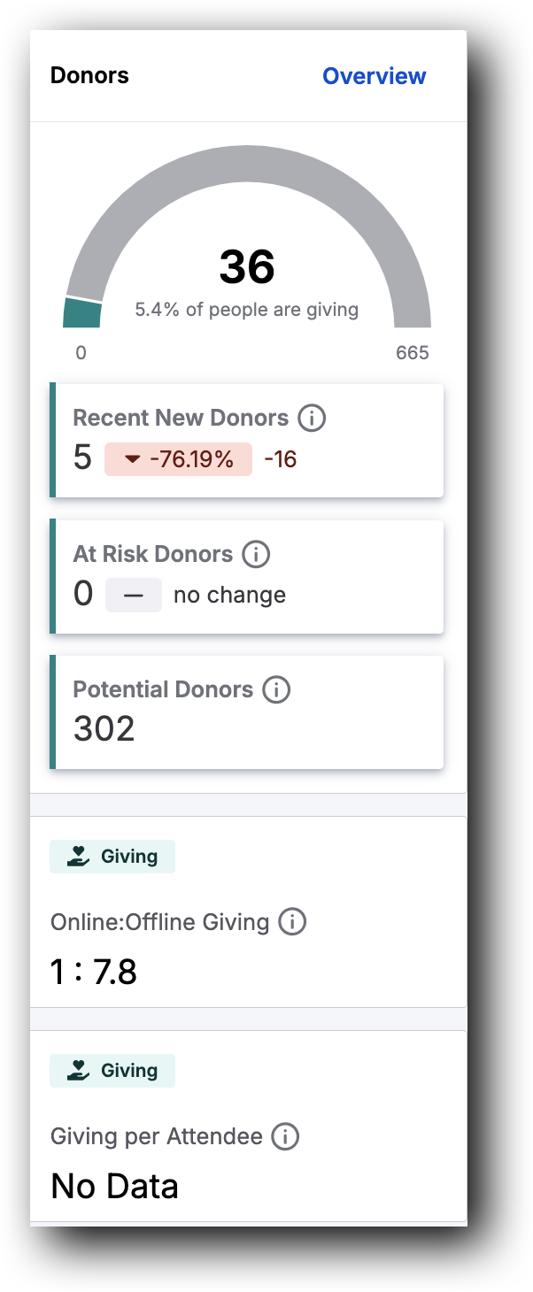Click the Giving badge above Online:Offline Giving
Screen dimensions: 533x1292
[112, 856]
